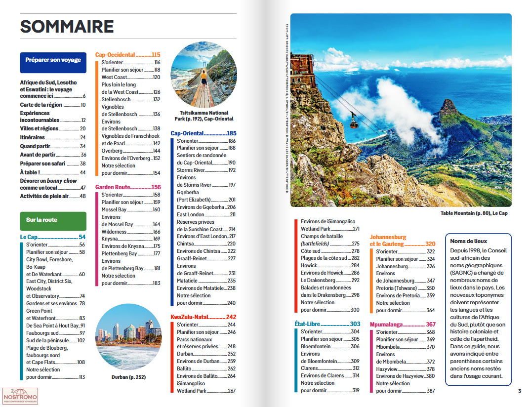The height and width of the screenshot is (407, 530).
Task: Click the Pretoria (Tshwane) 350 entry
Action: point(406,288)
